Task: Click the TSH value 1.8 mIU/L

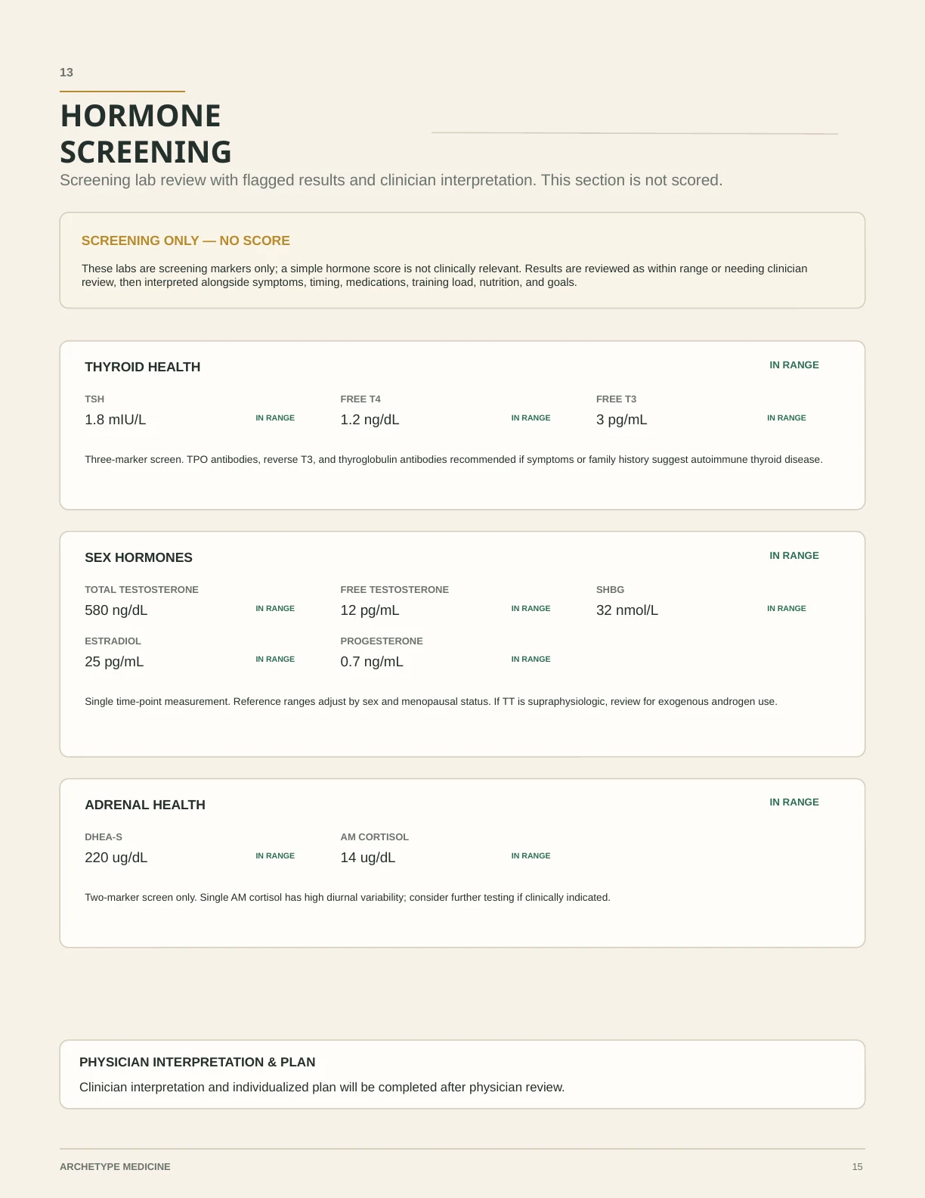Action: click(x=116, y=420)
